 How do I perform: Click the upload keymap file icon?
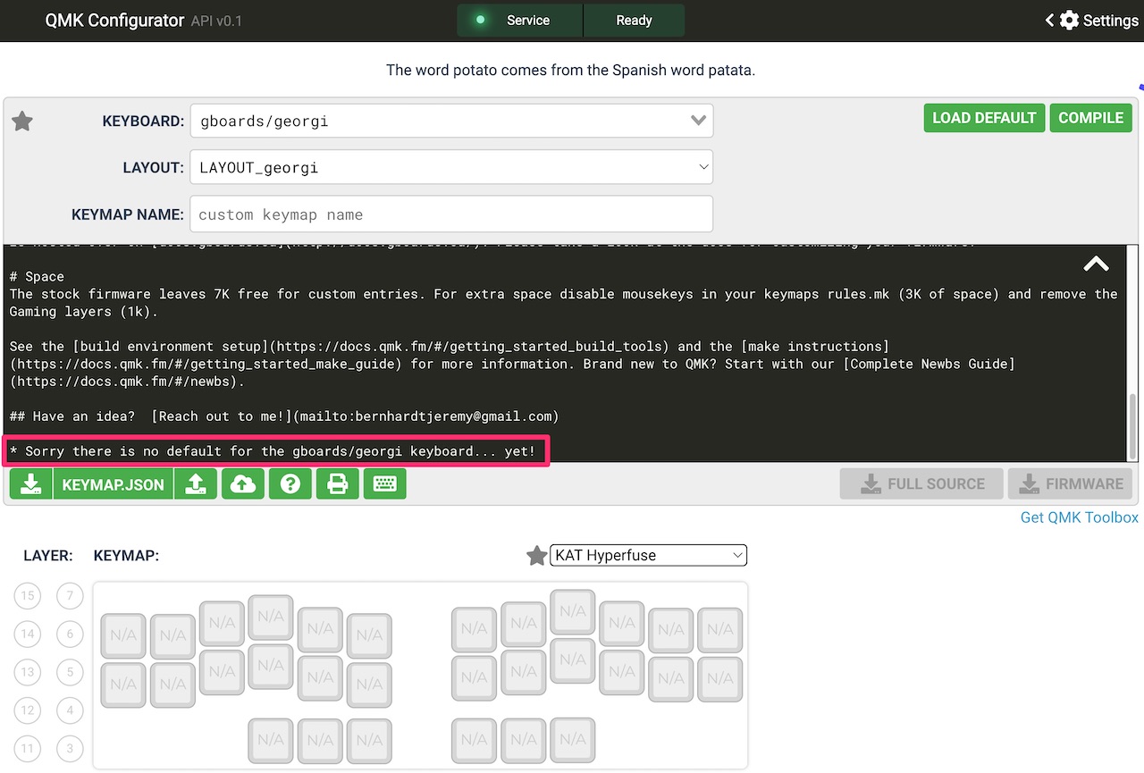click(196, 484)
